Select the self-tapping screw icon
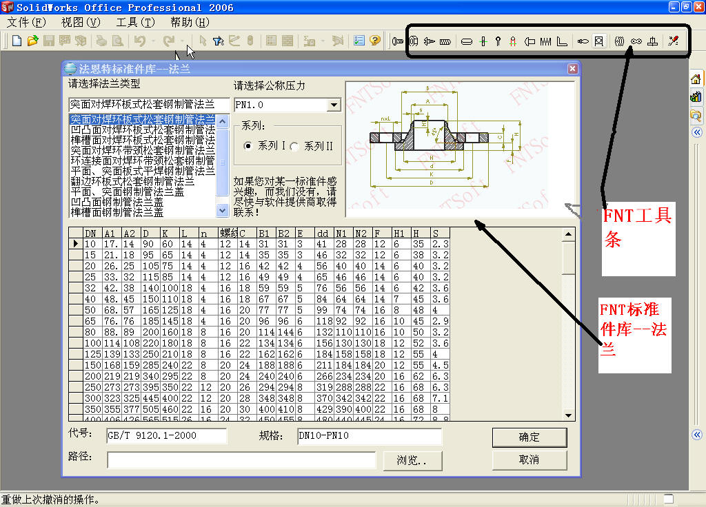 click(429, 41)
